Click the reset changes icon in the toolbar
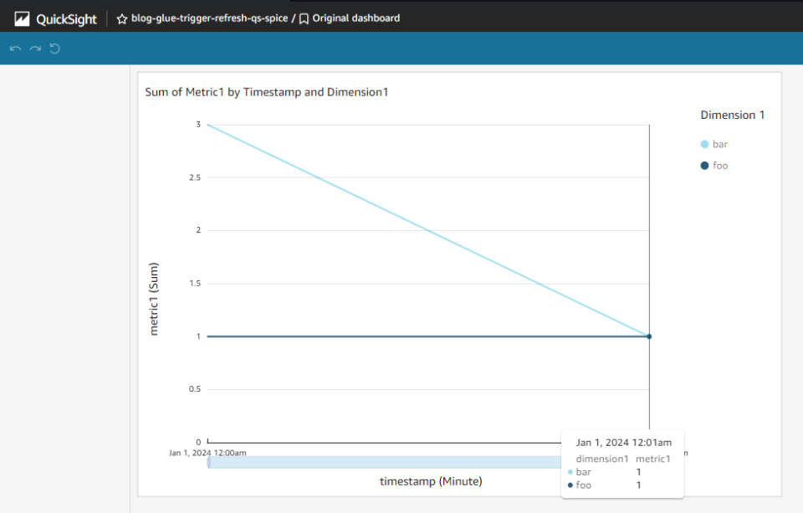803x513 pixels. coord(54,48)
